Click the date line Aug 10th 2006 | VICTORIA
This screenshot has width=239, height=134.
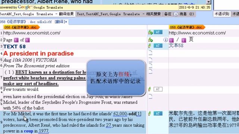[30, 60]
